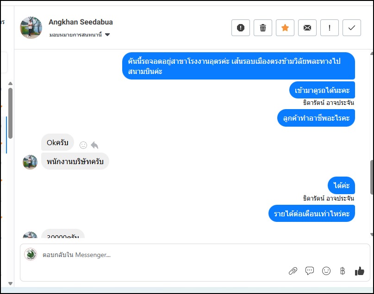
Task: Open saved replies speech bubble icon
Action: 310,271
